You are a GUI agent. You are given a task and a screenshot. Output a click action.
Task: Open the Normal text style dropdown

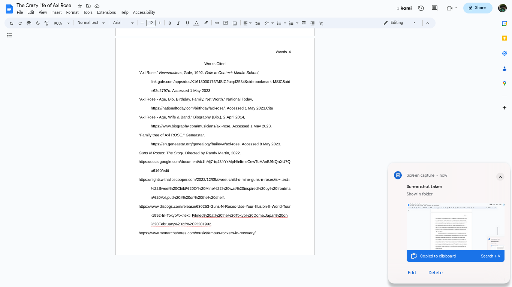coord(91,23)
